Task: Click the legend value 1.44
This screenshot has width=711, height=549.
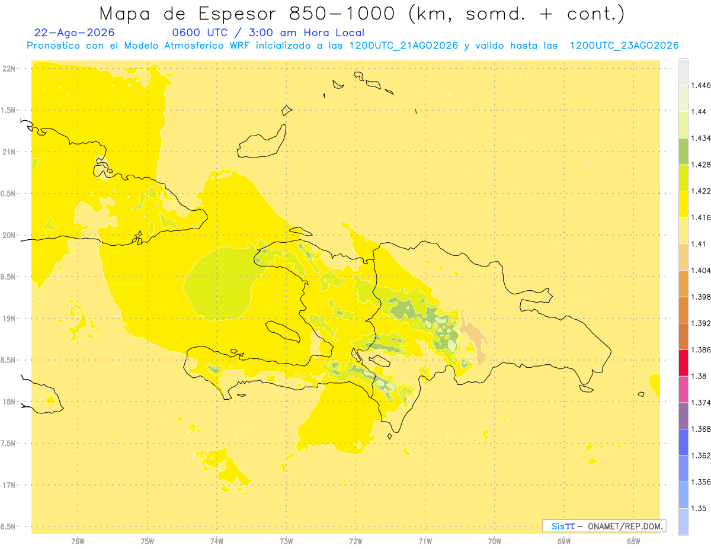Action: 700,112
